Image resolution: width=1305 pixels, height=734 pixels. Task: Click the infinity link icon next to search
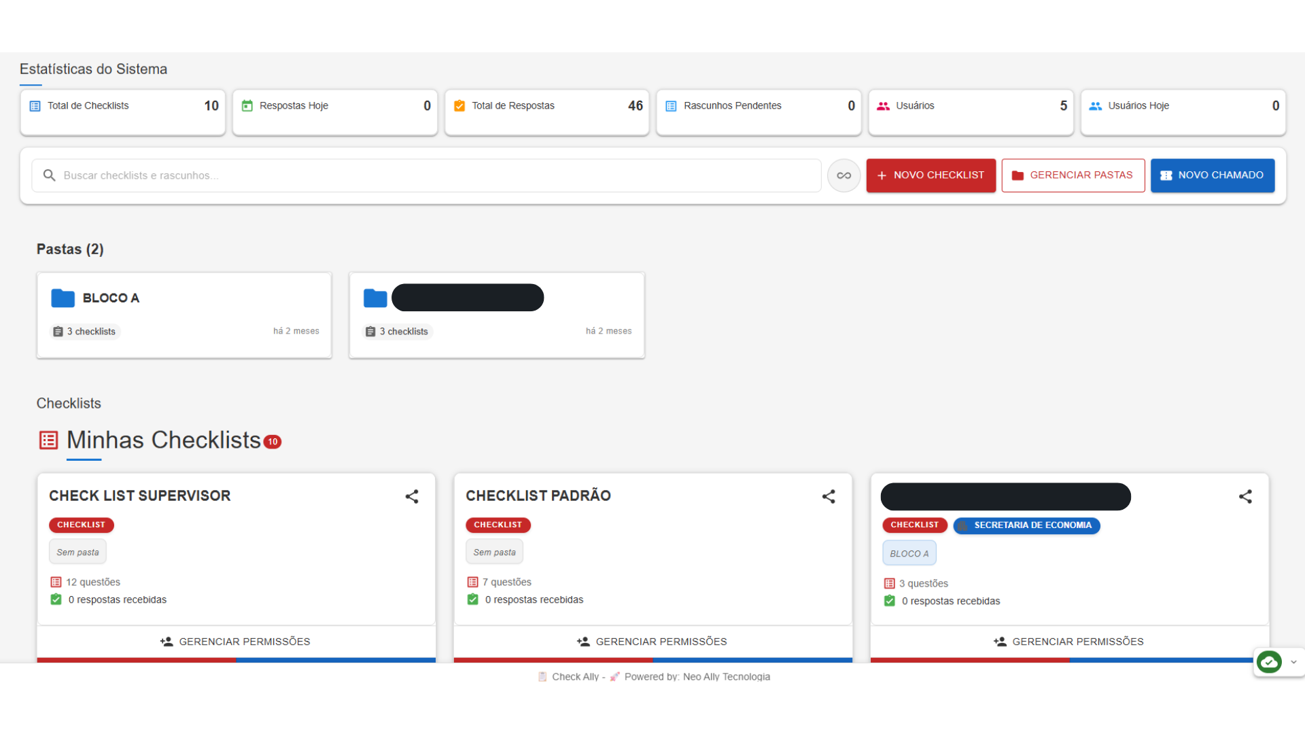coord(843,175)
